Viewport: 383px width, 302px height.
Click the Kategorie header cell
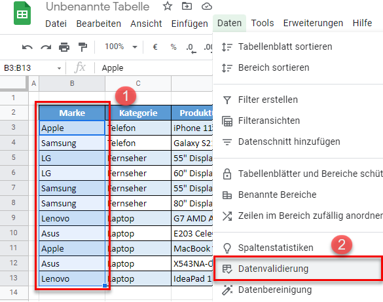click(x=138, y=113)
